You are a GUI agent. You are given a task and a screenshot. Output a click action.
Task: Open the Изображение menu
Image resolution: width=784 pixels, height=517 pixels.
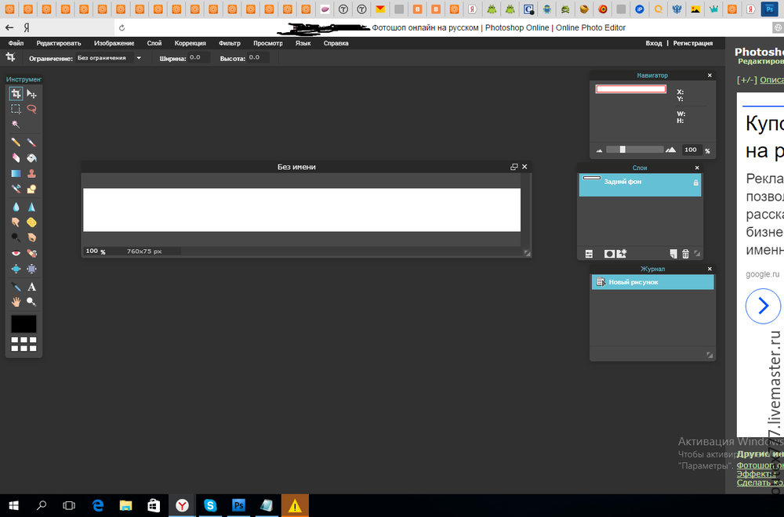114,43
